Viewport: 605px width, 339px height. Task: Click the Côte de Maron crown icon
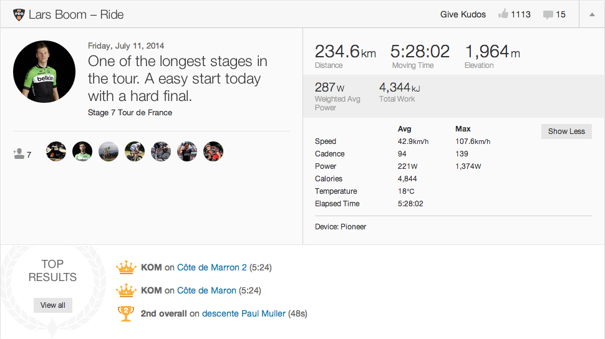click(x=126, y=290)
